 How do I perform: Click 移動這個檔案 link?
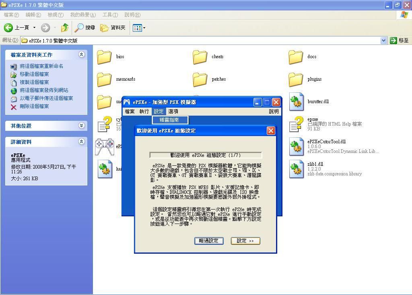[x=35, y=74]
